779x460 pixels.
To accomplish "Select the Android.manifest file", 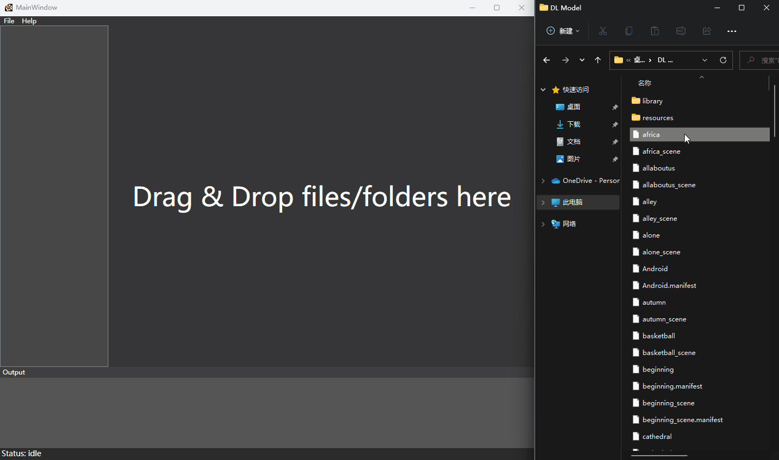I will pos(699,286).
